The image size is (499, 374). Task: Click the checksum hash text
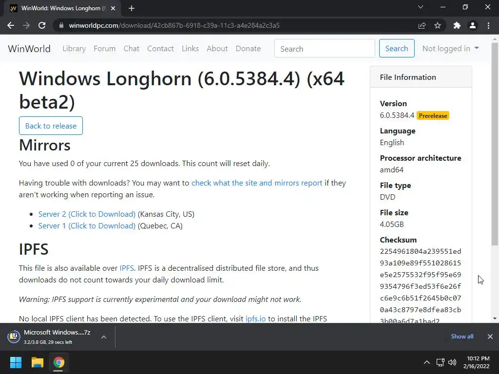pyautogui.click(x=420, y=286)
